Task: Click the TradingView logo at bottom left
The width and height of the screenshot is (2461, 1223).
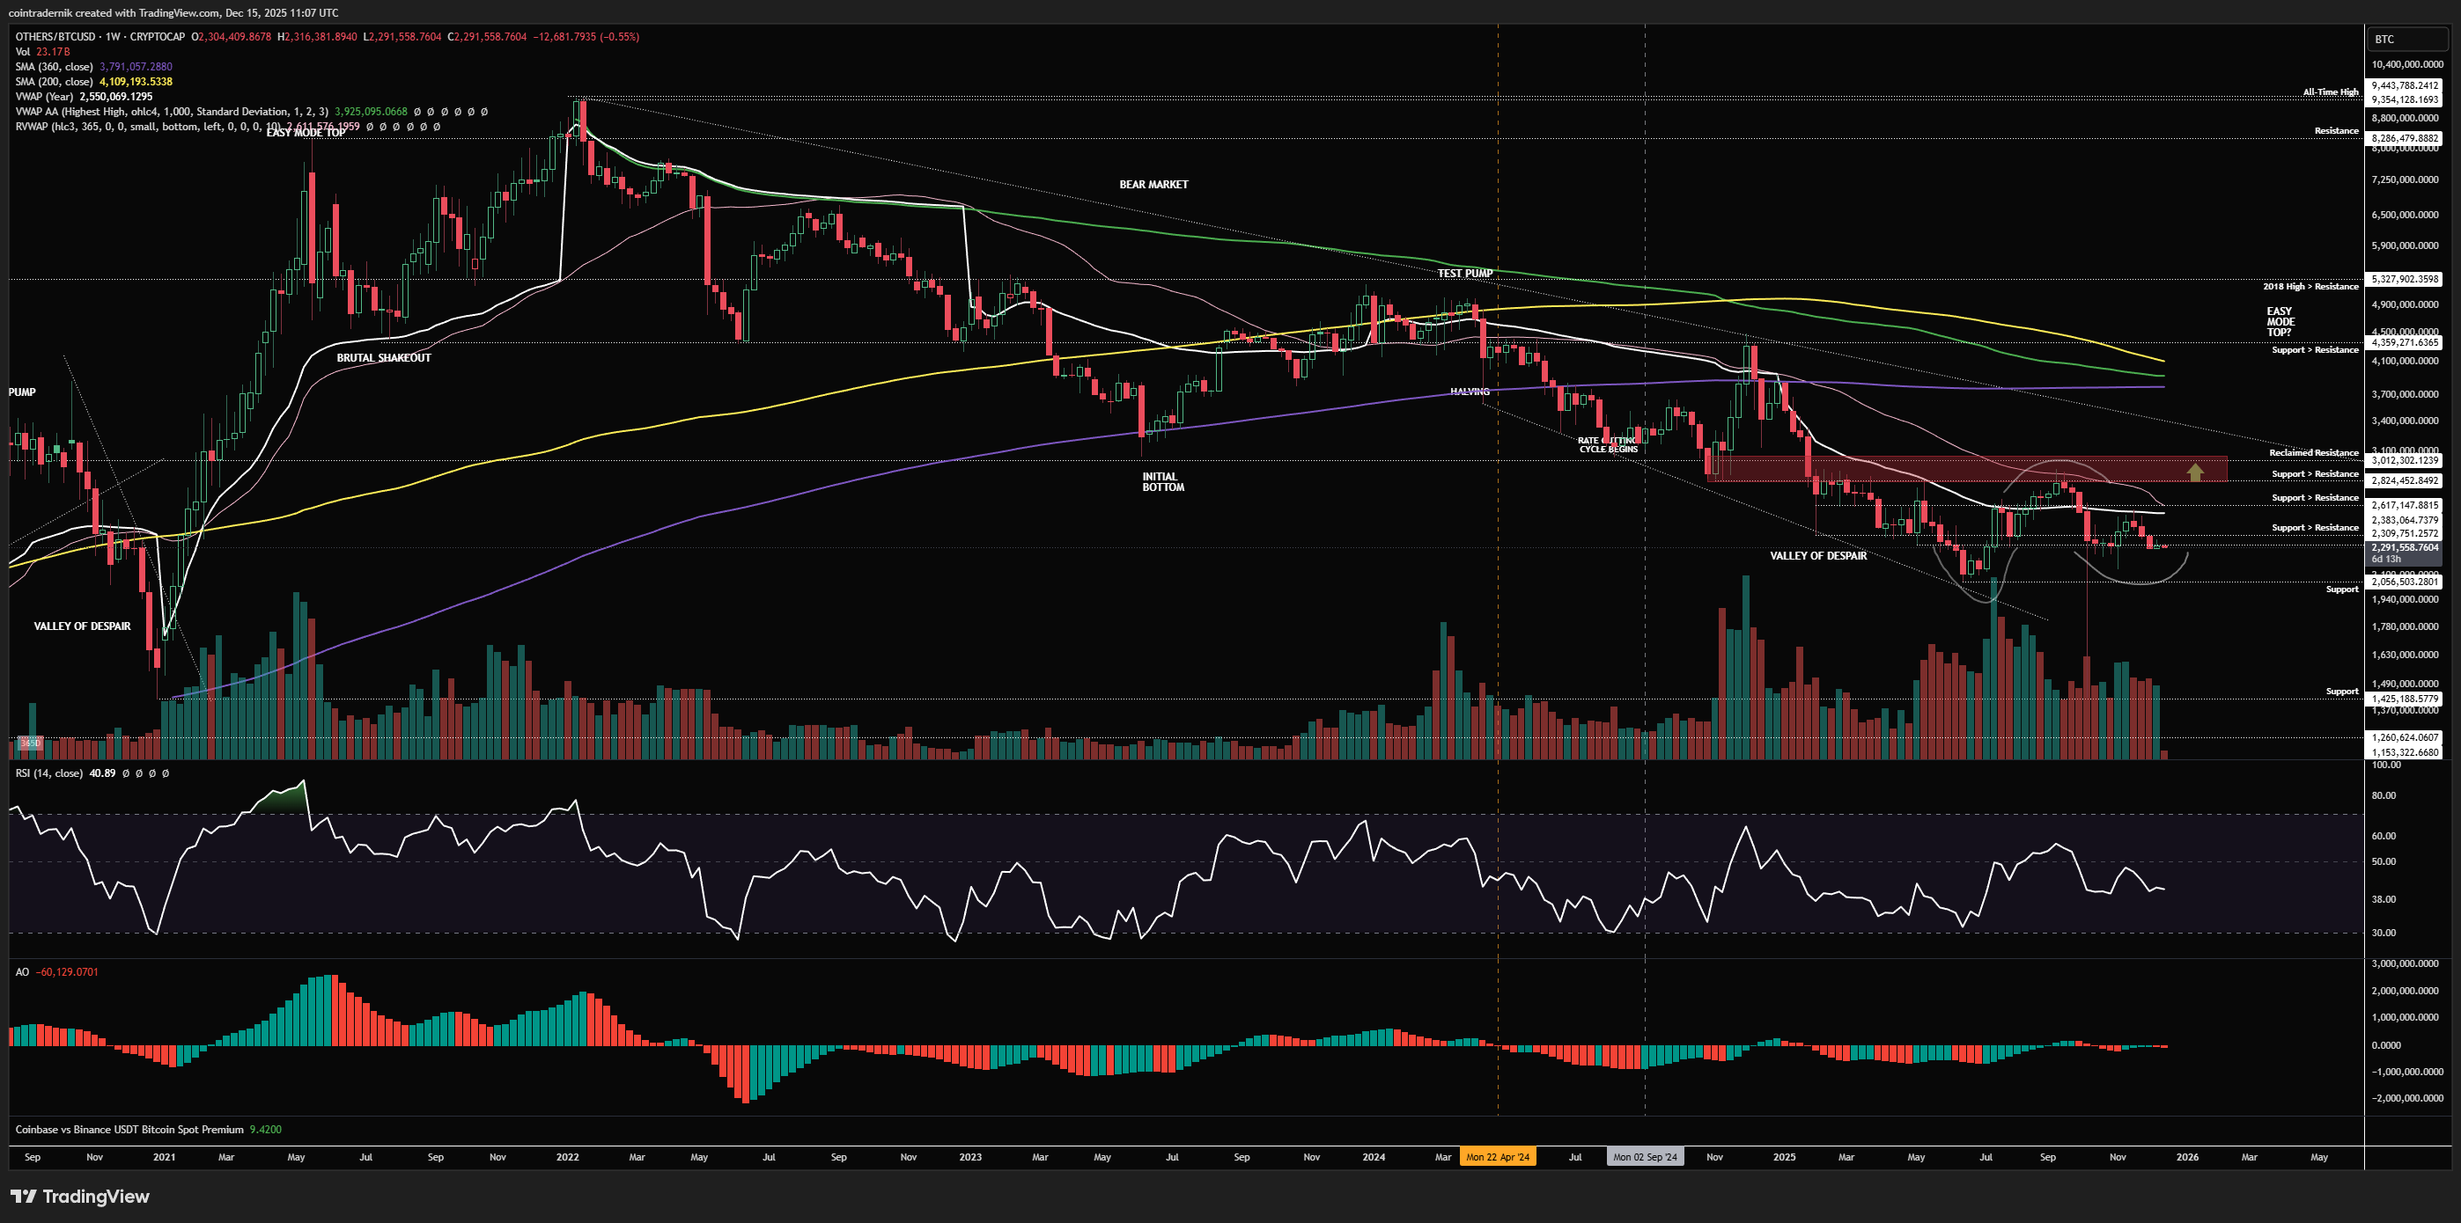Action: point(80,1197)
